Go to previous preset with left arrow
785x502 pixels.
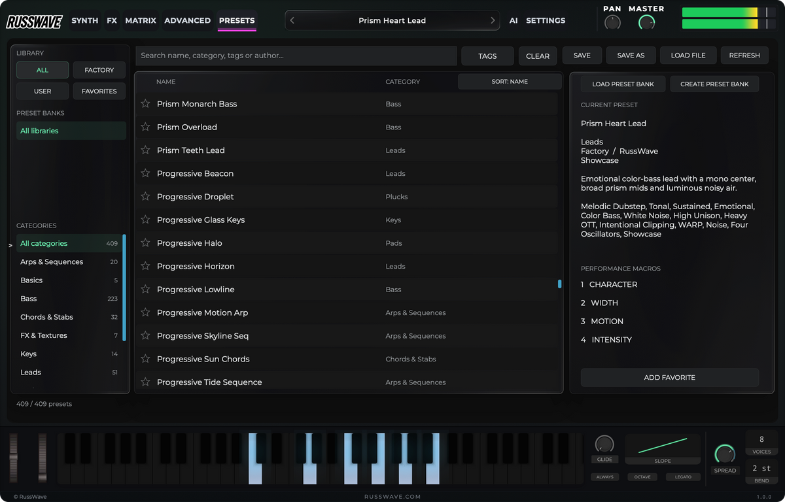click(292, 21)
